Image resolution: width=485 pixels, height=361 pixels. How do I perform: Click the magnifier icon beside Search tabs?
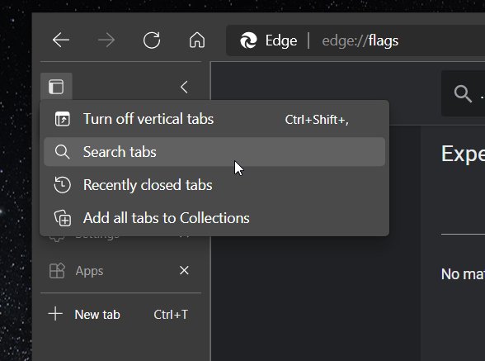(62, 152)
